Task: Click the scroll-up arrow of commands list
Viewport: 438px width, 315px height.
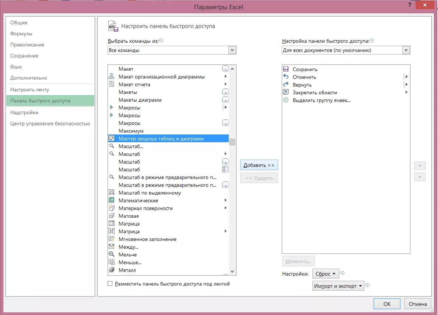Action: point(232,69)
